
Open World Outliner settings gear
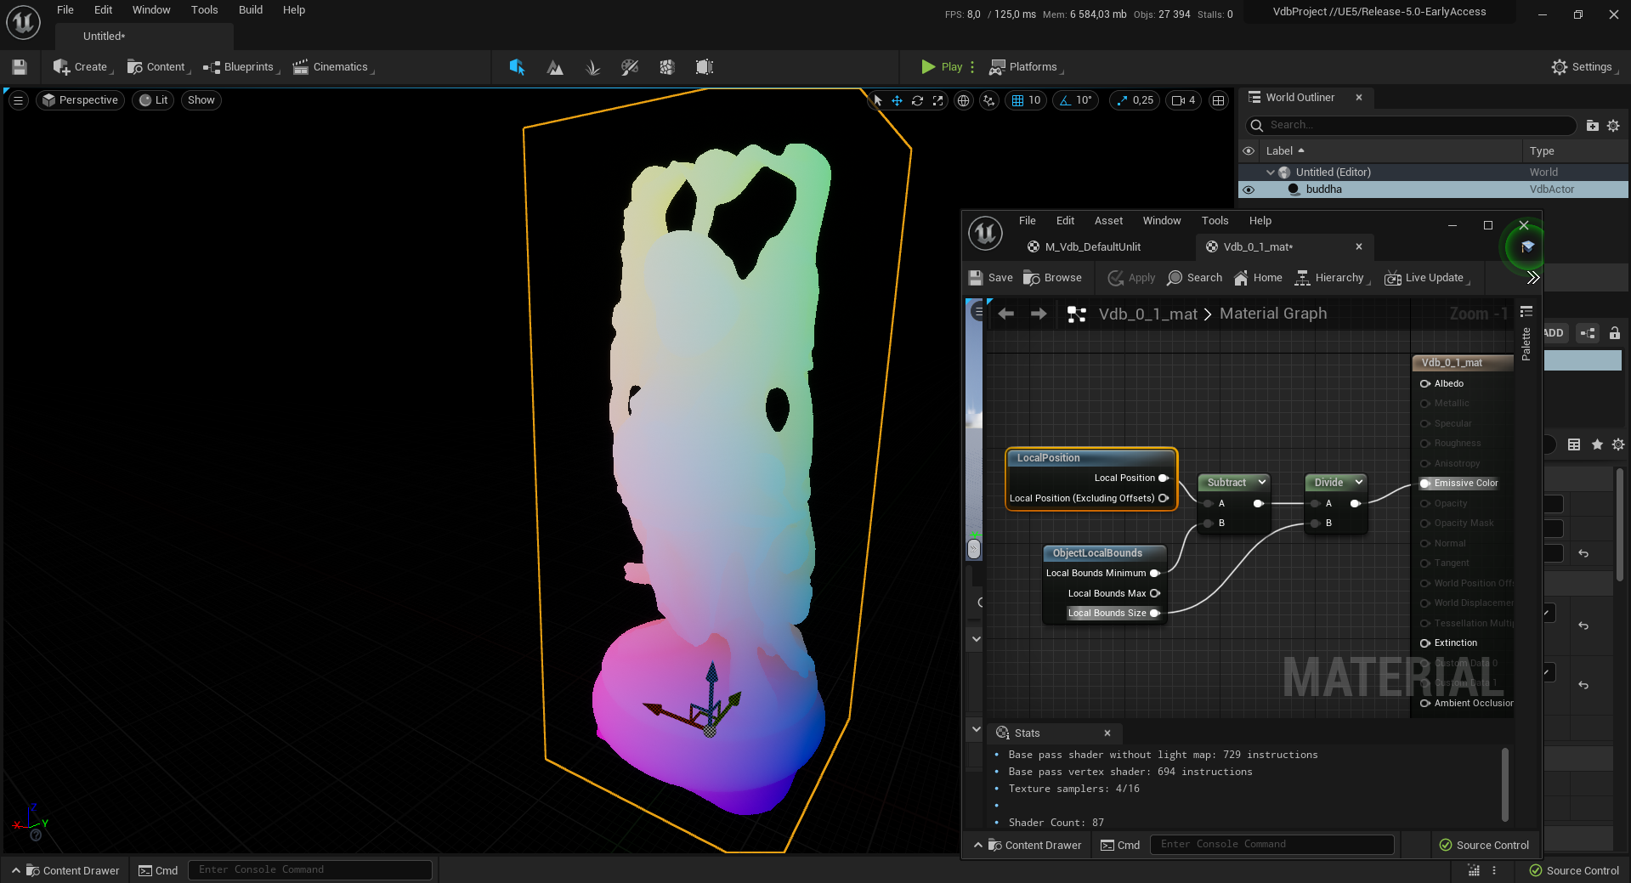[x=1613, y=126]
